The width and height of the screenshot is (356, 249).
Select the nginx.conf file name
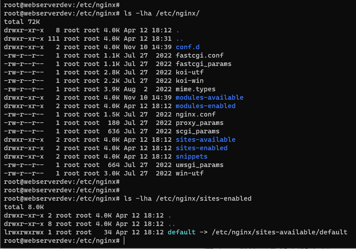coord(196,114)
